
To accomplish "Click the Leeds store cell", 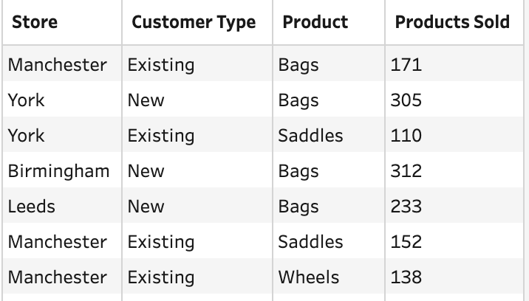I will coord(32,207).
